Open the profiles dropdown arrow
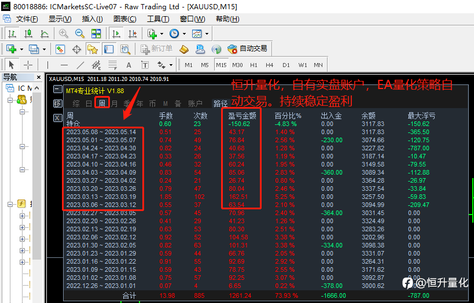This screenshot has width=474, height=303. 44,49
